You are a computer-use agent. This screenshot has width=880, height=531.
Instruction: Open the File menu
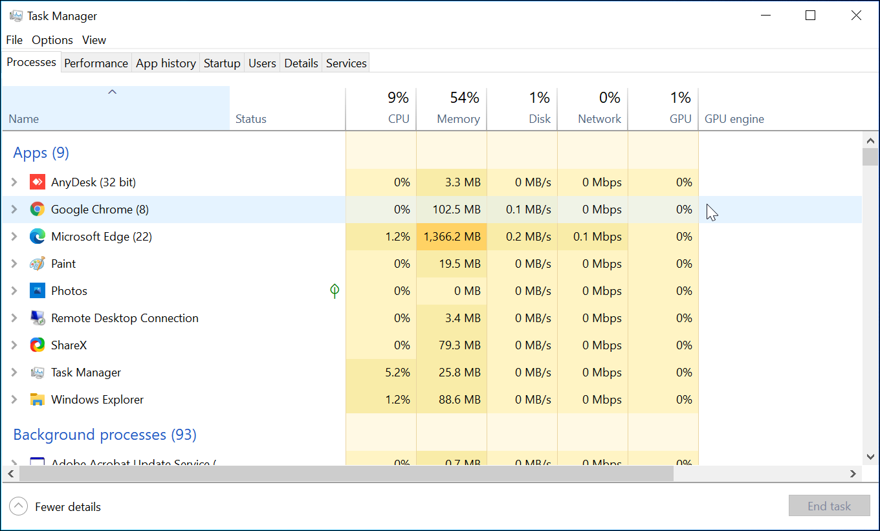pyautogui.click(x=14, y=40)
